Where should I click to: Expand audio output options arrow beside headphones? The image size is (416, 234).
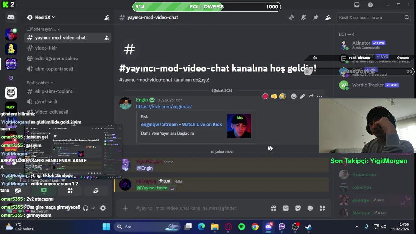pos(93,208)
